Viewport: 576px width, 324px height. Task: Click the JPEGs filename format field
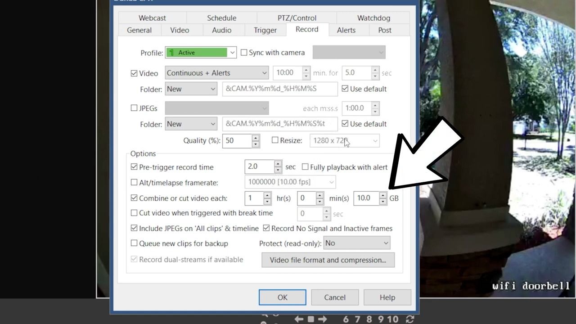click(280, 124)
